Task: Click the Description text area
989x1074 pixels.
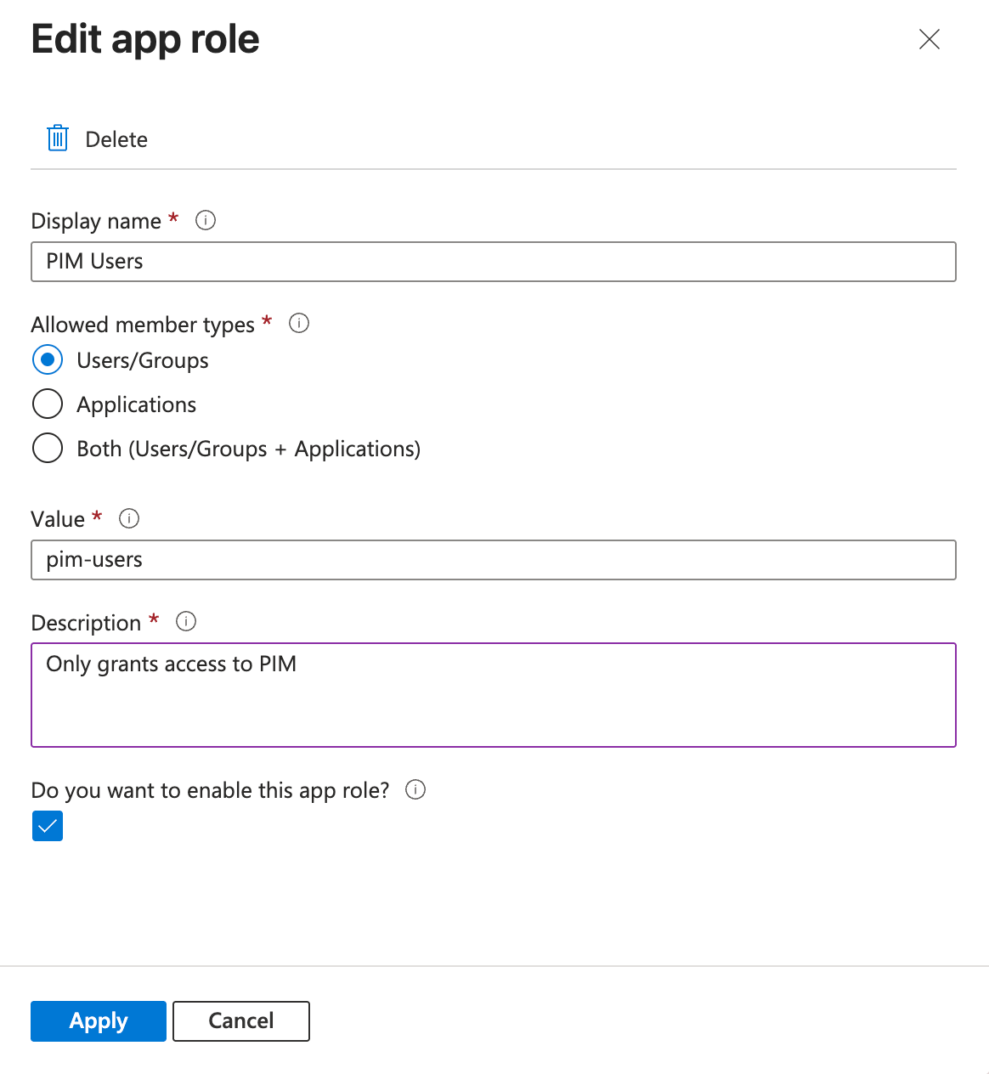Action: tap(494, 695)
